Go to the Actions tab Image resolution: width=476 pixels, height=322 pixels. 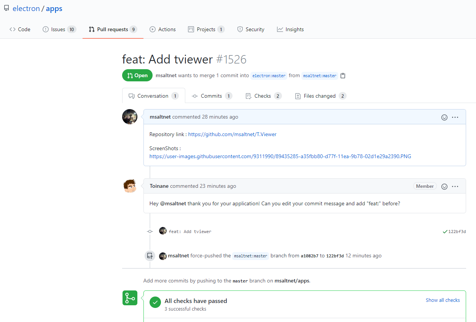coord(163,29)
